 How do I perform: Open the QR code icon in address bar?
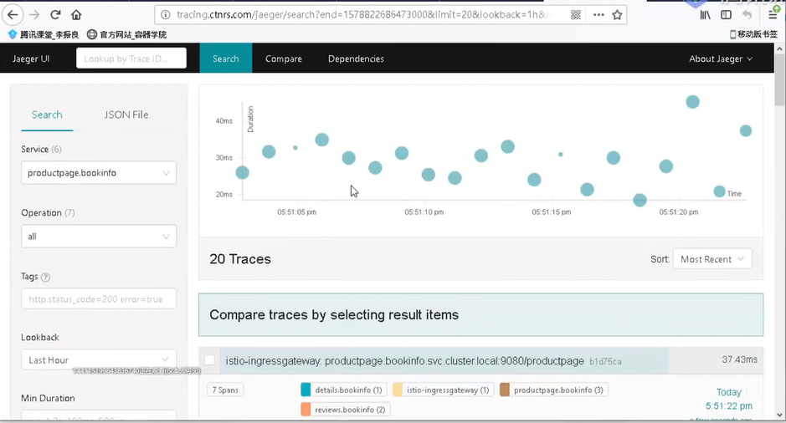[x=575, y=14]
